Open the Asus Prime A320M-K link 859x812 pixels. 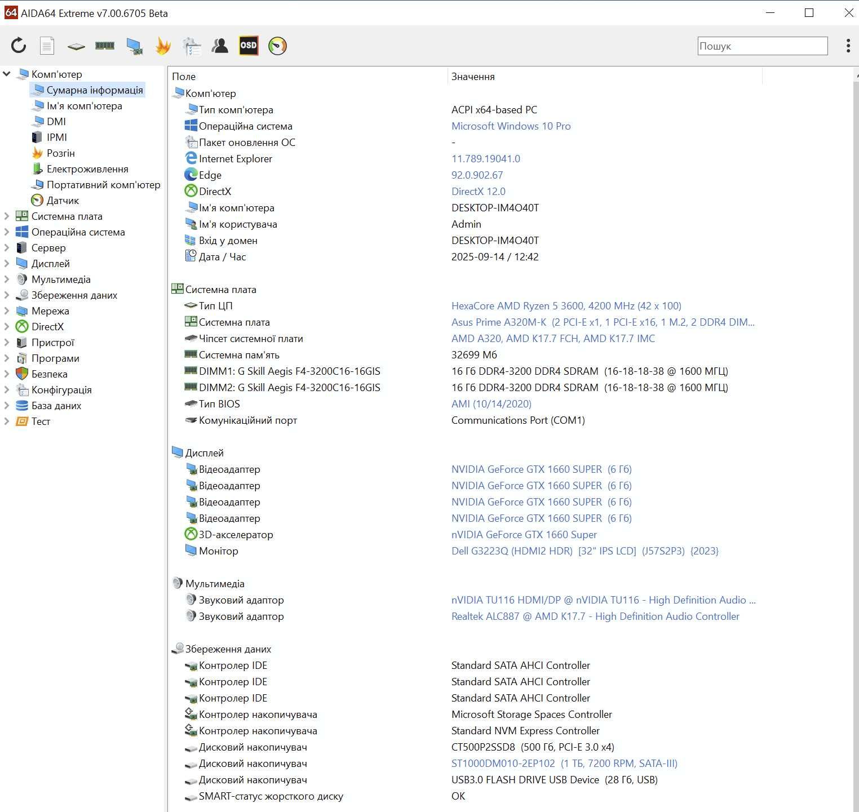tap(603, 322)
